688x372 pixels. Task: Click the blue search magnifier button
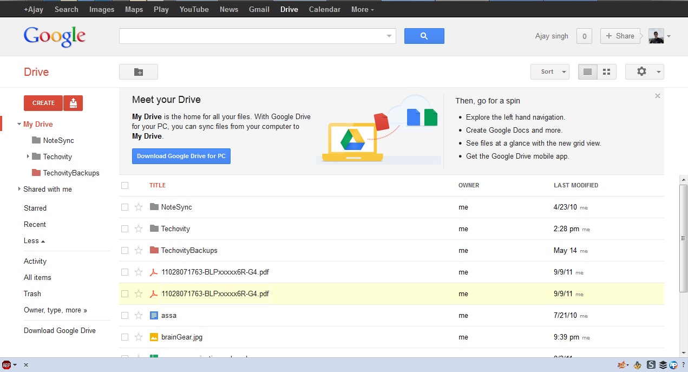[424, 36]
